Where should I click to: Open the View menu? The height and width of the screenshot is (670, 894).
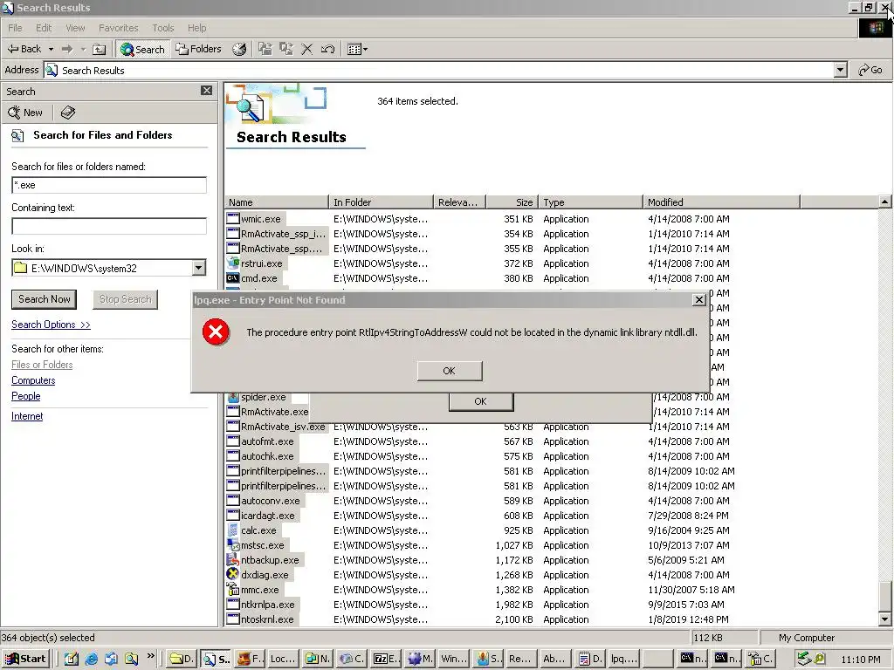click(x=75, y=28)
